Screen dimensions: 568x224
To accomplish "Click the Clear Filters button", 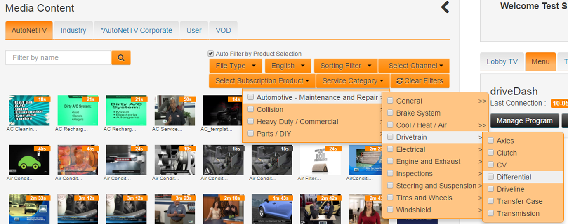I will click(x=420, y=81).
